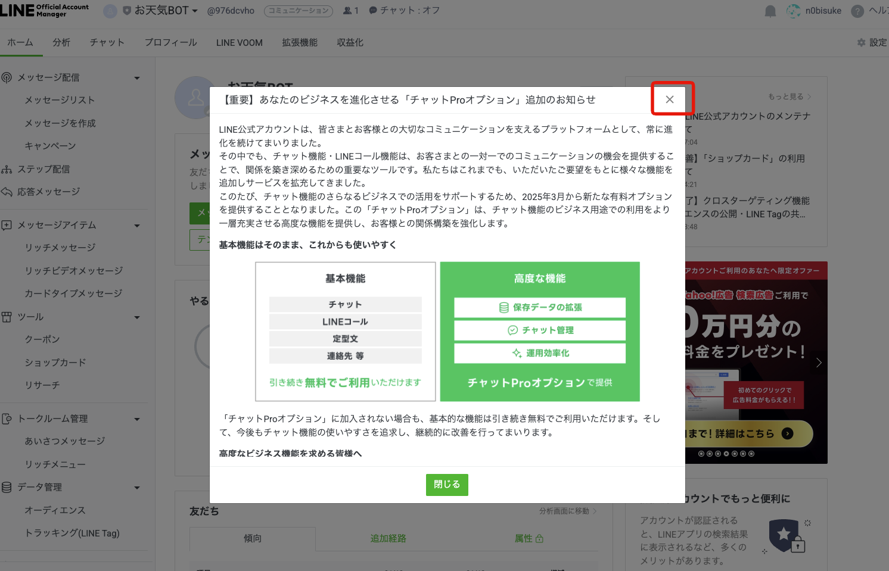
Task: Open the プロフィール tab
Action: [x=170, y=42]
